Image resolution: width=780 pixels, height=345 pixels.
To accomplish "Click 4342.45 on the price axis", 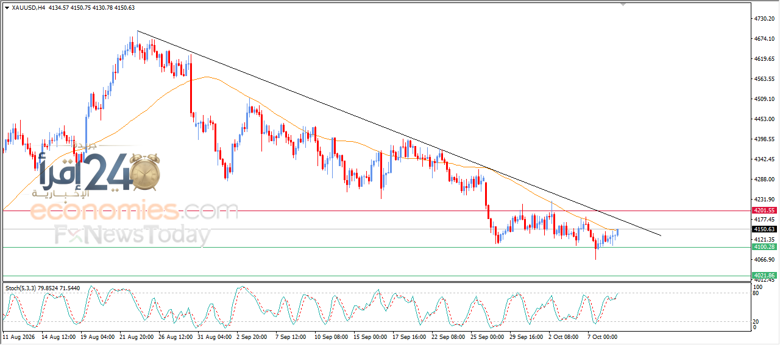I will (764, 159).
